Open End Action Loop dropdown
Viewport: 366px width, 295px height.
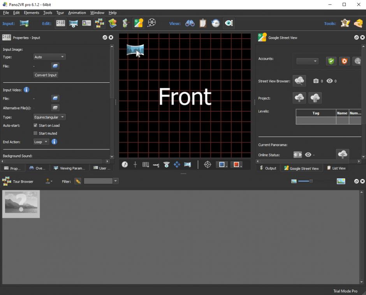tap(41, 142)
